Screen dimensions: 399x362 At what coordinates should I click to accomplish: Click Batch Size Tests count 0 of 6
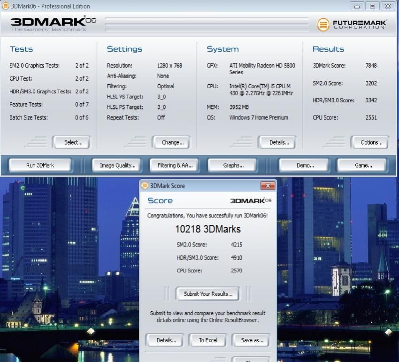(x=82, y=117)
